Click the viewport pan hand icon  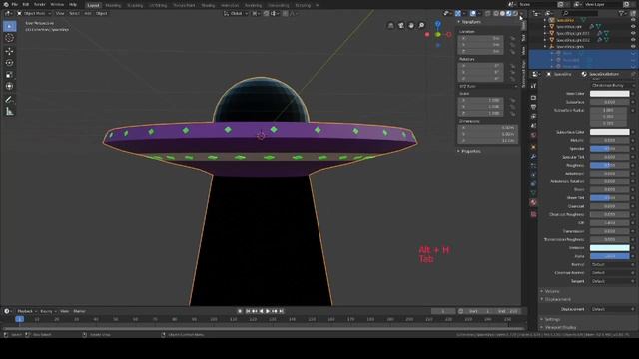click(x=411, y=25)
